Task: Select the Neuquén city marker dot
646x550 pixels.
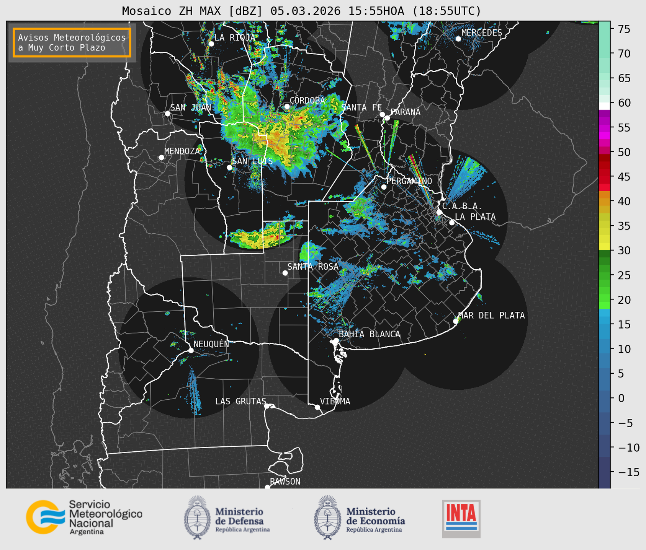Action: (191, 350)
